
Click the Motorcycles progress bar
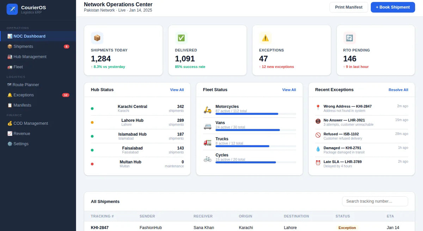[x=256, y=114]
